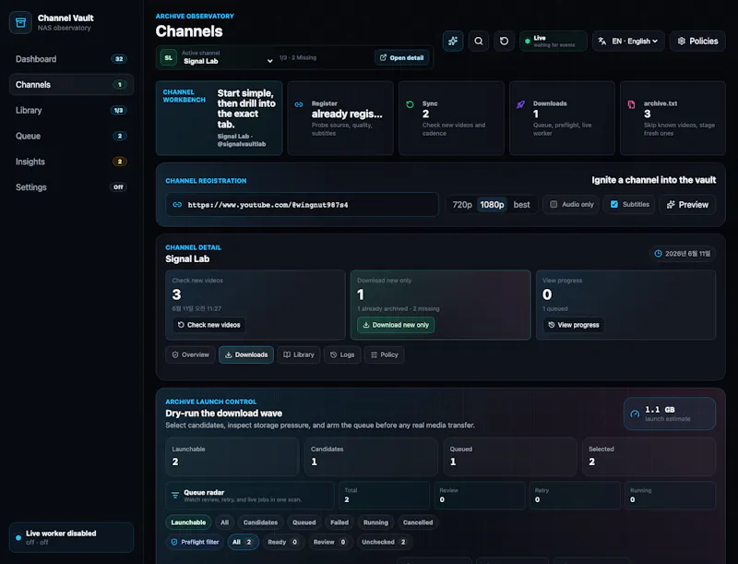Click the Open detail button
Screen dimensions: 738x564
(x=401, y=57)
